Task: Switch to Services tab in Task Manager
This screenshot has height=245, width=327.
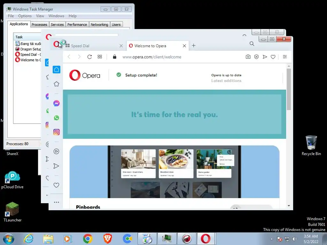Action: 57,25
